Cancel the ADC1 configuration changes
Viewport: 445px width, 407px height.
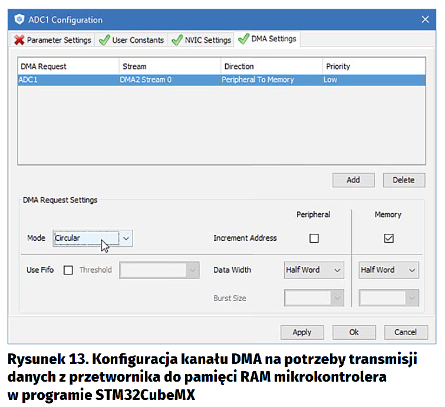click(x=405, y=332)
